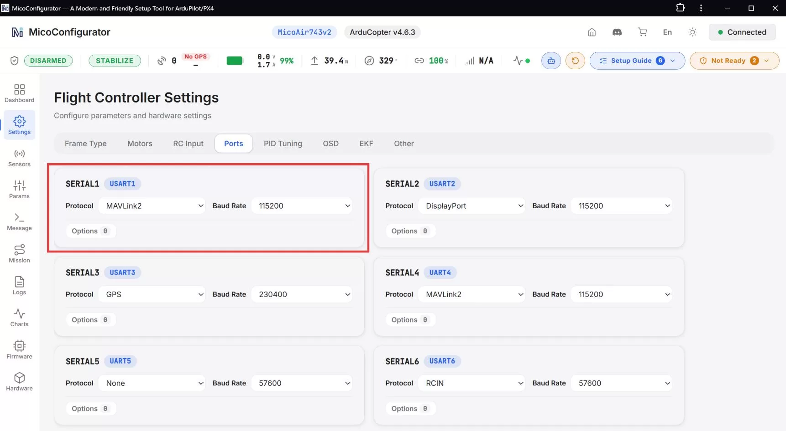Toggle the light/dark theme sun icon
This screenshot has width=786, height=431.
point(692,32)
